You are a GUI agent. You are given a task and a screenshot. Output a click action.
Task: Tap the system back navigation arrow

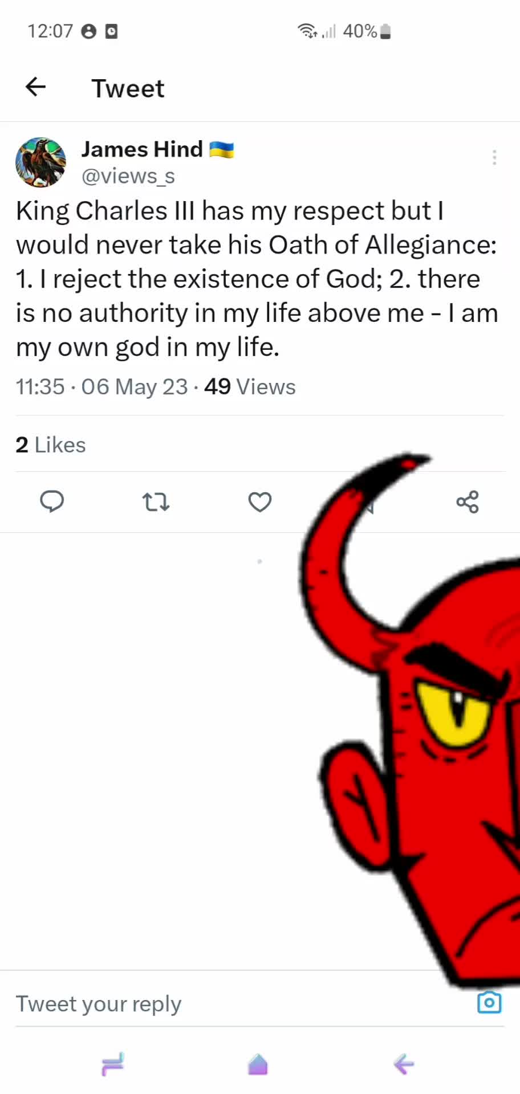click(404, 1064)
